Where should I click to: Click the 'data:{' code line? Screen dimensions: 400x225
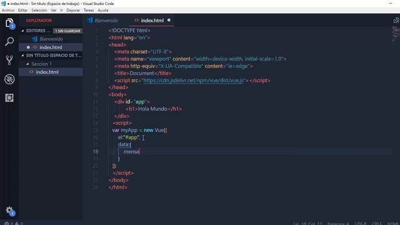tap(124, 144)
